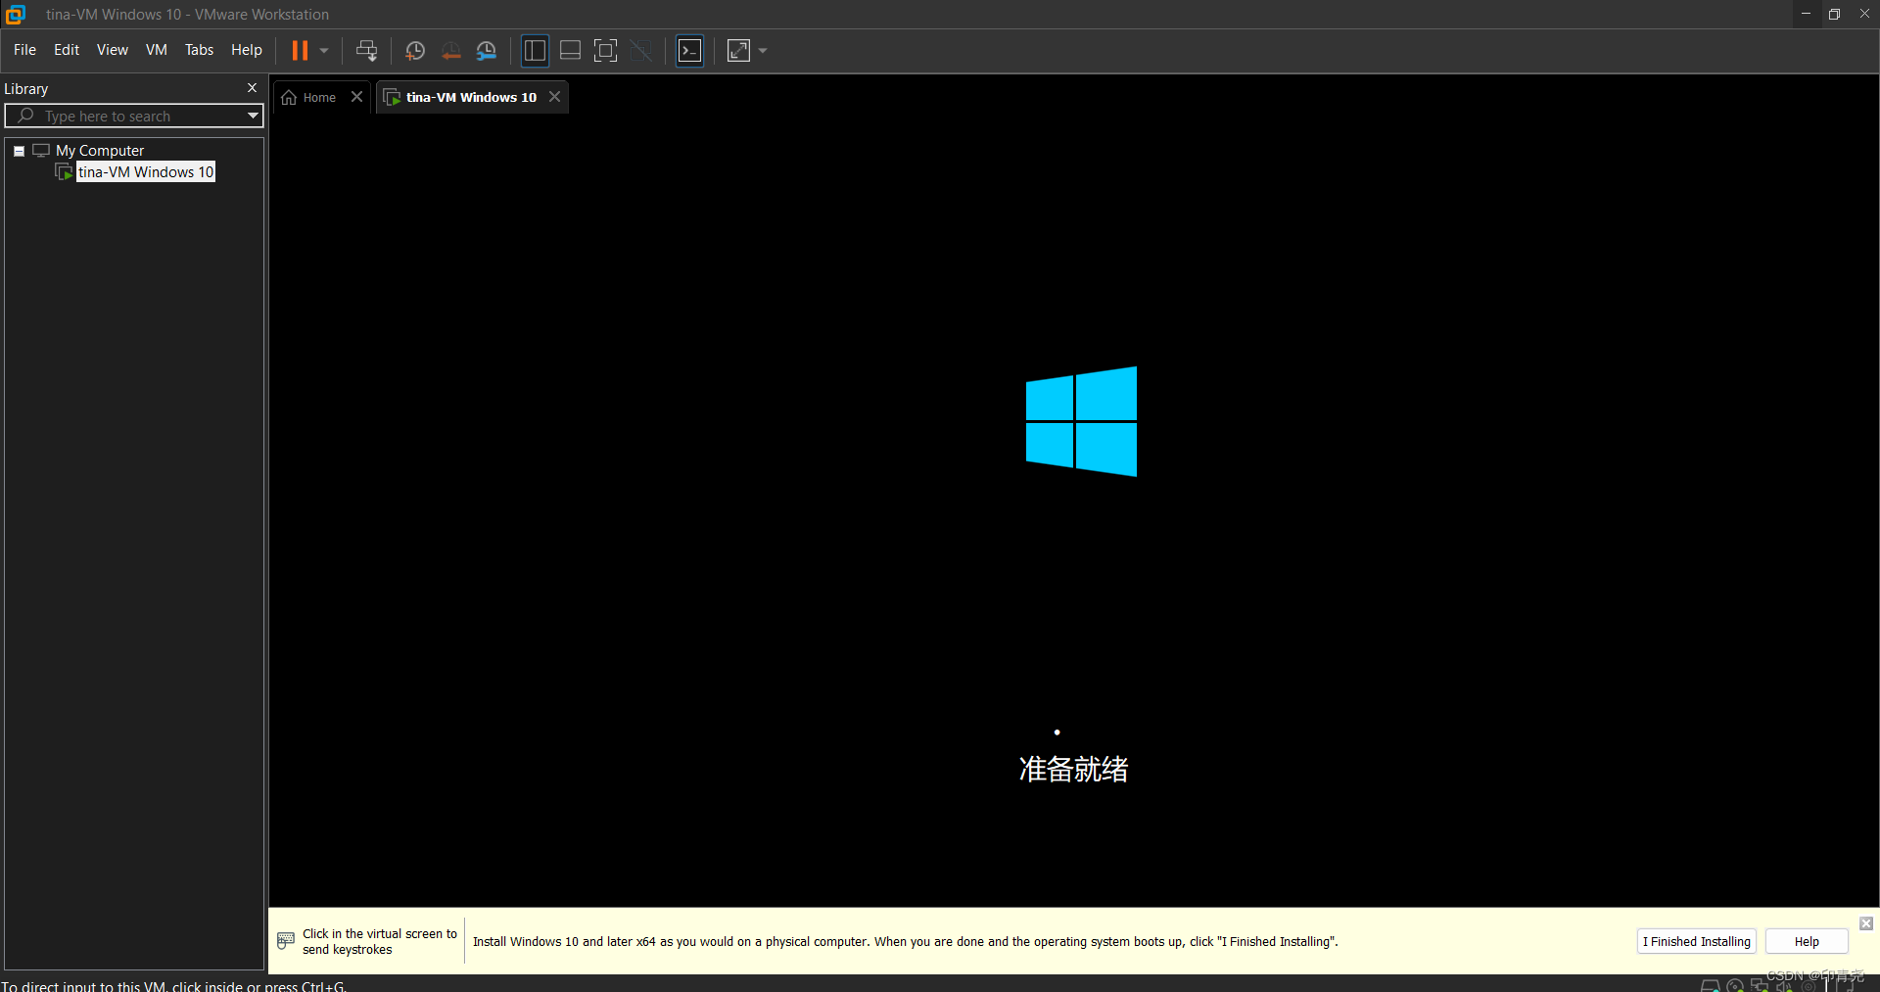Open the stretch guest dropdown arrow
The image size is (1880, 992).
click(x=763, y=50)
